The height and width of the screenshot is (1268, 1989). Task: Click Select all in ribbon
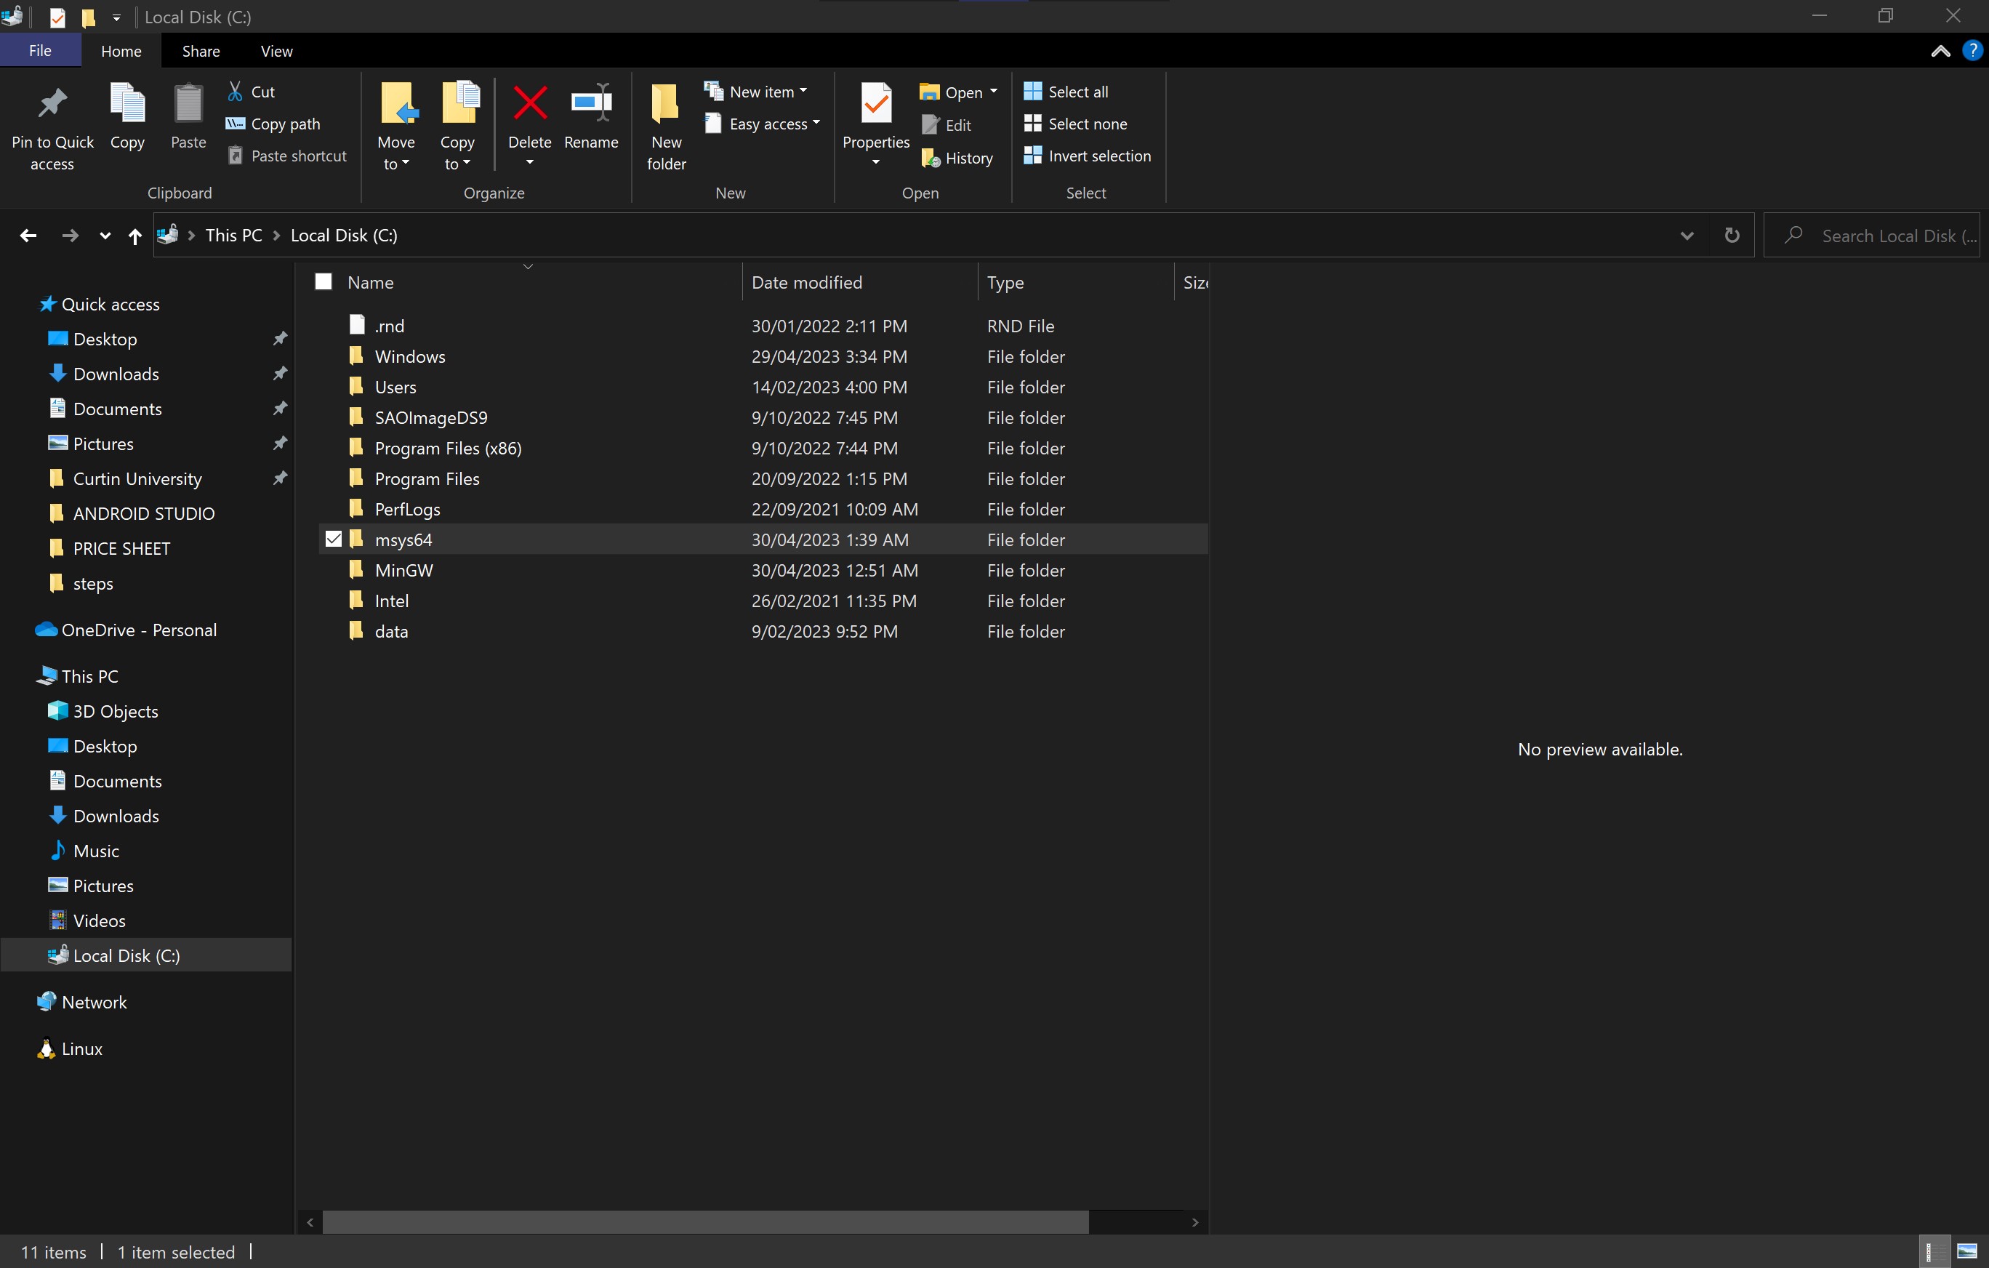pos(1066,91)
